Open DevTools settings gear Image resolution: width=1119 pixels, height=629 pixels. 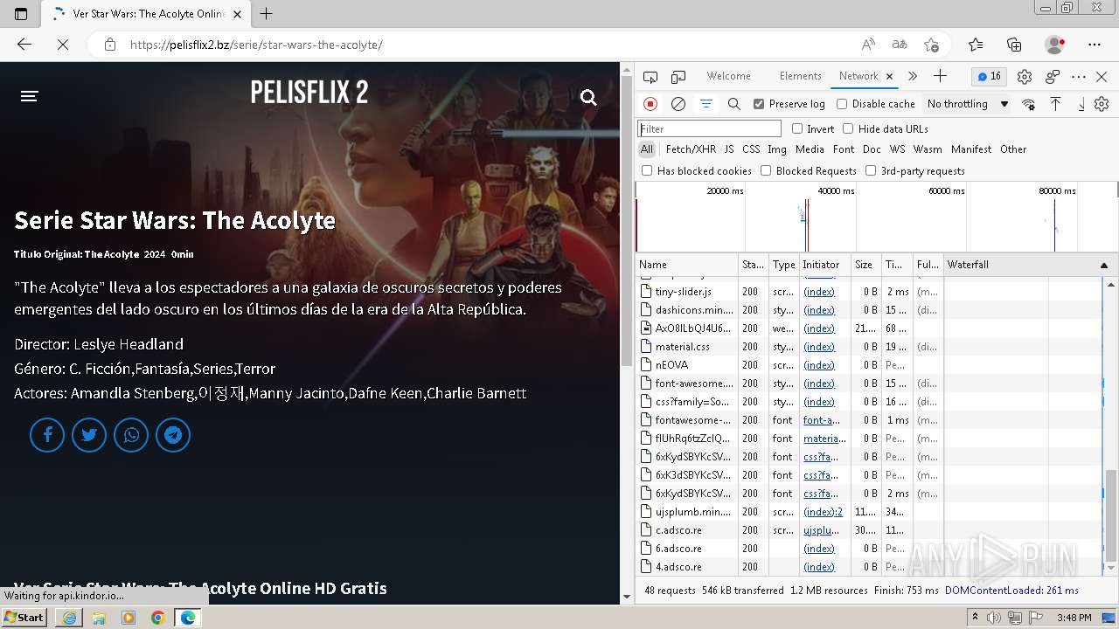coord(1025,77)
